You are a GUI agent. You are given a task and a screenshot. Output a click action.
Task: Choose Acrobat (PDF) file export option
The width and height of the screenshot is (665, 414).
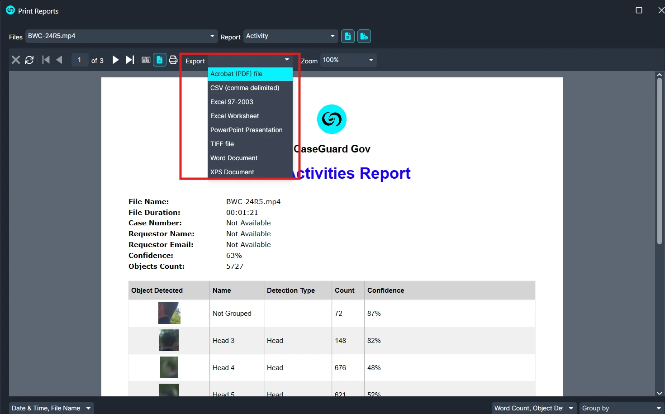[x=250, y=74]
